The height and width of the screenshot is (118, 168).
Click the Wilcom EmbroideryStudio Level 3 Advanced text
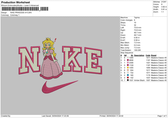click(20, 6)
